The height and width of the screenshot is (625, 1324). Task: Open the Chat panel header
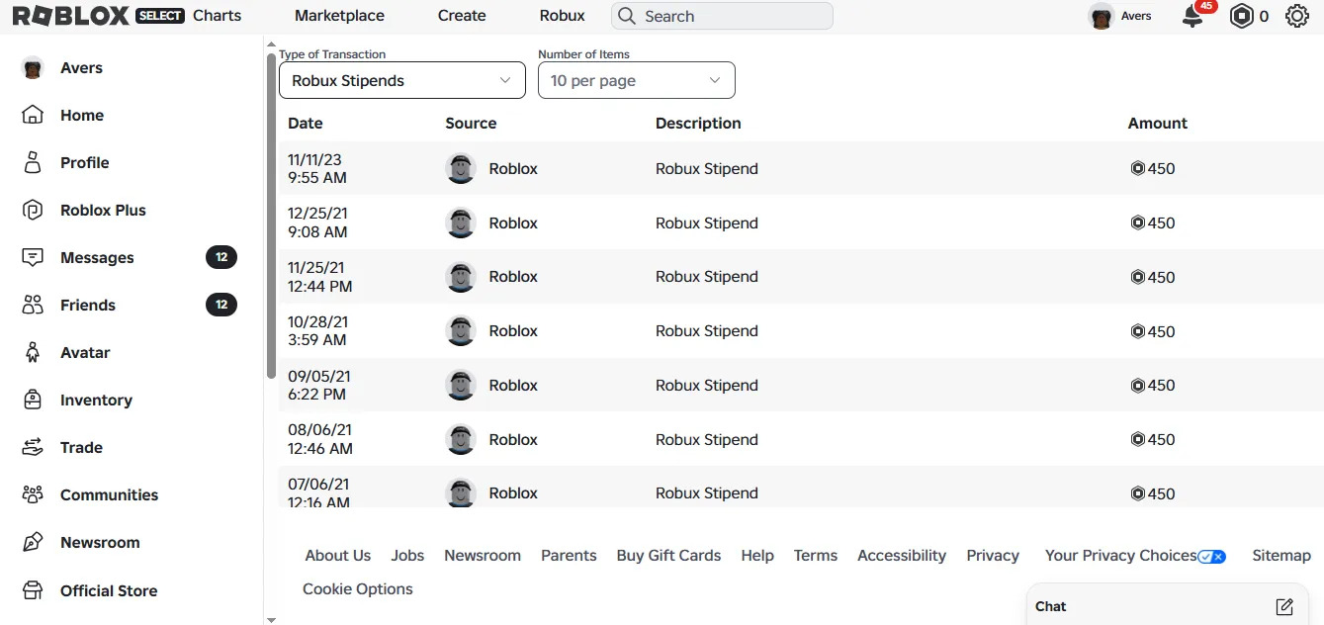point(1168,606)
